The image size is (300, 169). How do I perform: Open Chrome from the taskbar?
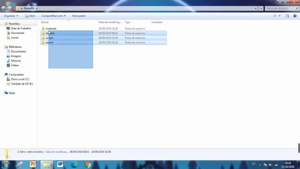pyautogui.click(x=88, y=165)
